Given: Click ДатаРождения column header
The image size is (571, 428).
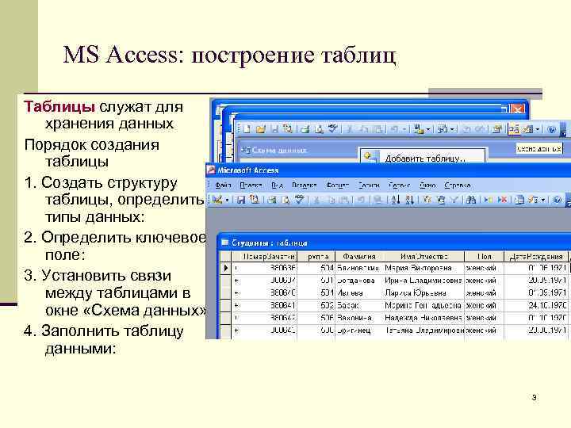Looking at the screenshot, I should click(535, 257).
